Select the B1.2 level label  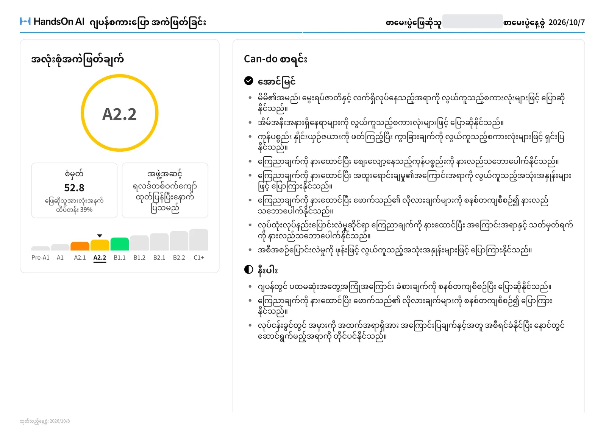[139, 258]
